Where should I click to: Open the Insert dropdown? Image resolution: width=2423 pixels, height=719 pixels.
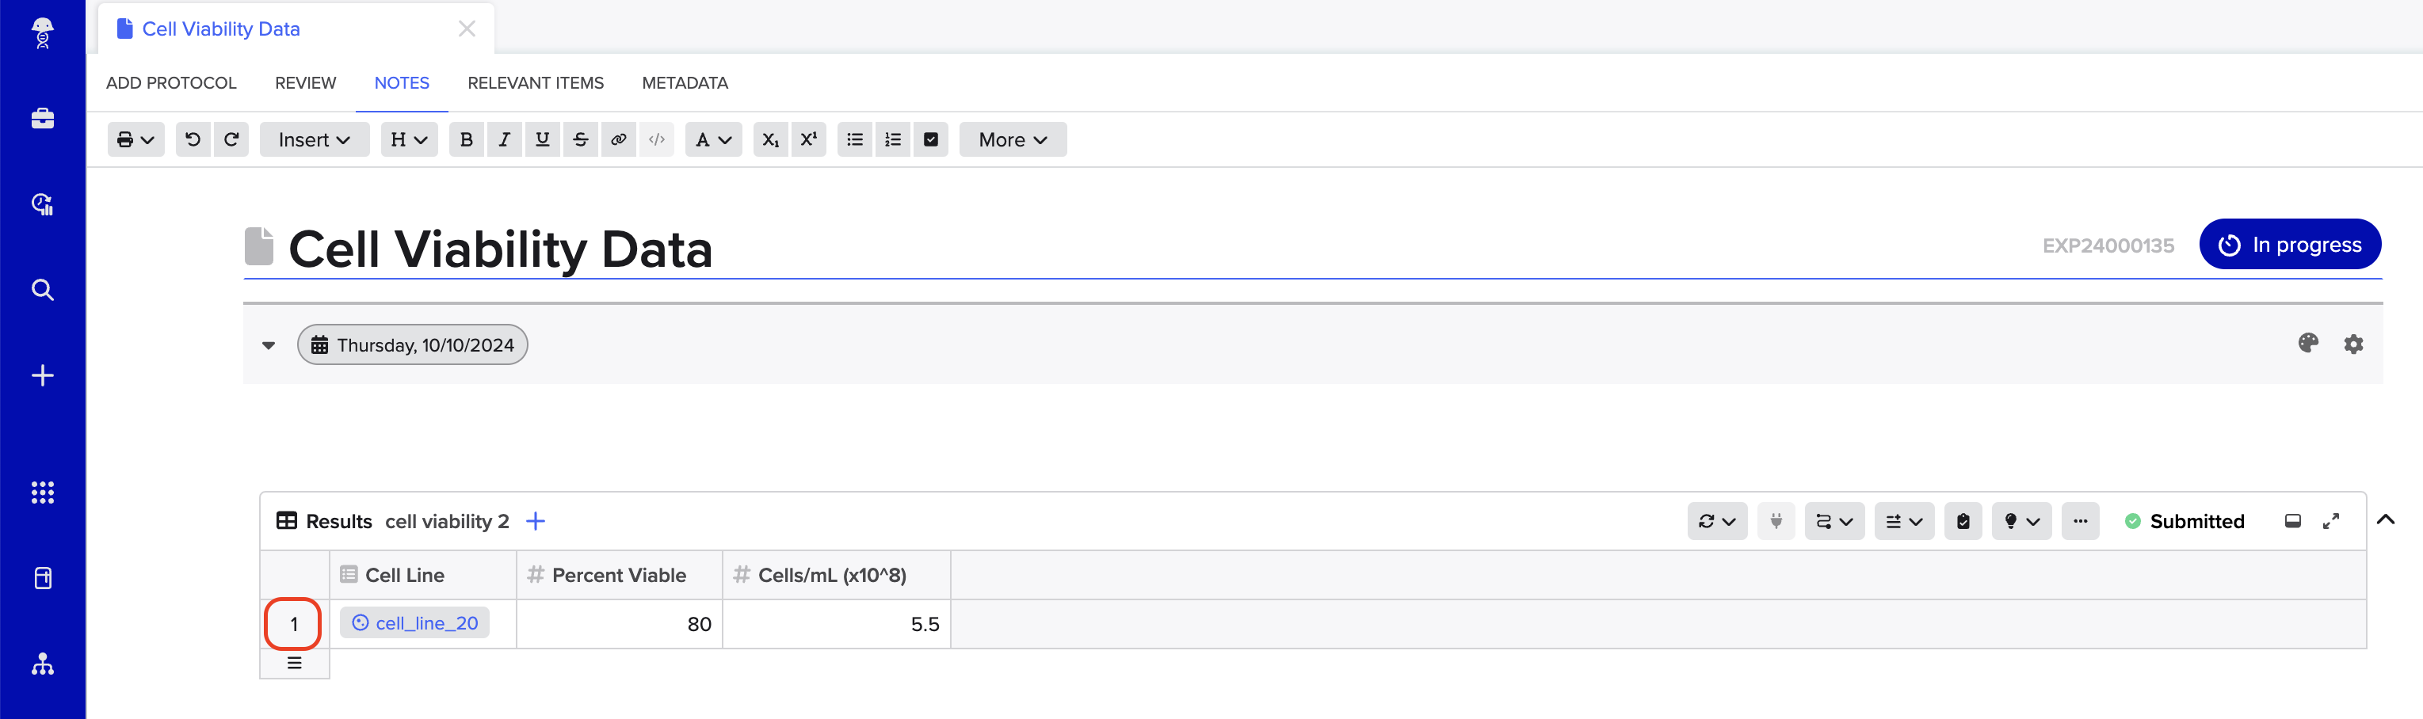(314, 139)
